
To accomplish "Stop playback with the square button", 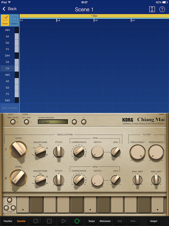I will click(49, 221).
